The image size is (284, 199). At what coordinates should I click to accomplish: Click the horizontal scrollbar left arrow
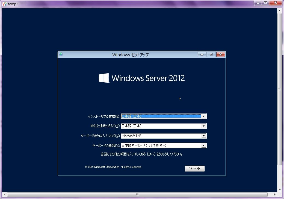coord(4,194)
